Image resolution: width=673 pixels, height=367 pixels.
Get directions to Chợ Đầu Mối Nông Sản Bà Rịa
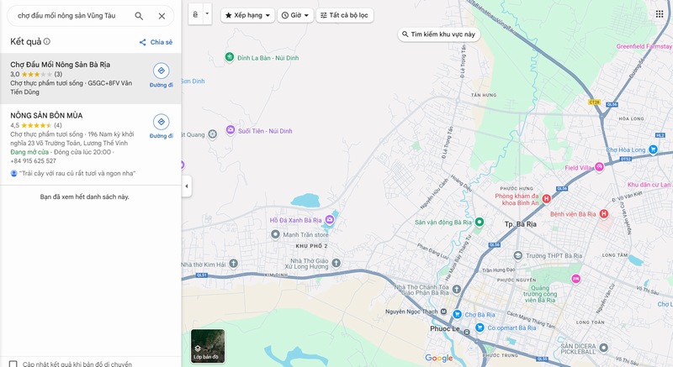pyautogui.click(x=161, y=71)
